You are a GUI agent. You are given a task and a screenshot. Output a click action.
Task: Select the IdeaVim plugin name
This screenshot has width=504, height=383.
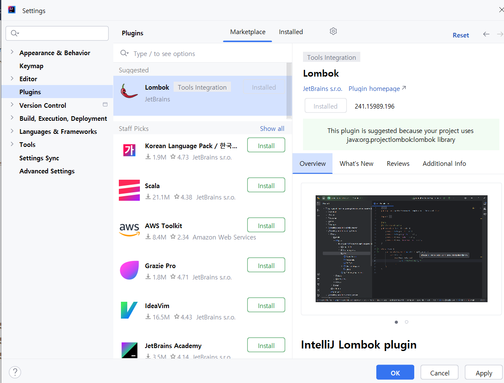(x=157, y=306)
